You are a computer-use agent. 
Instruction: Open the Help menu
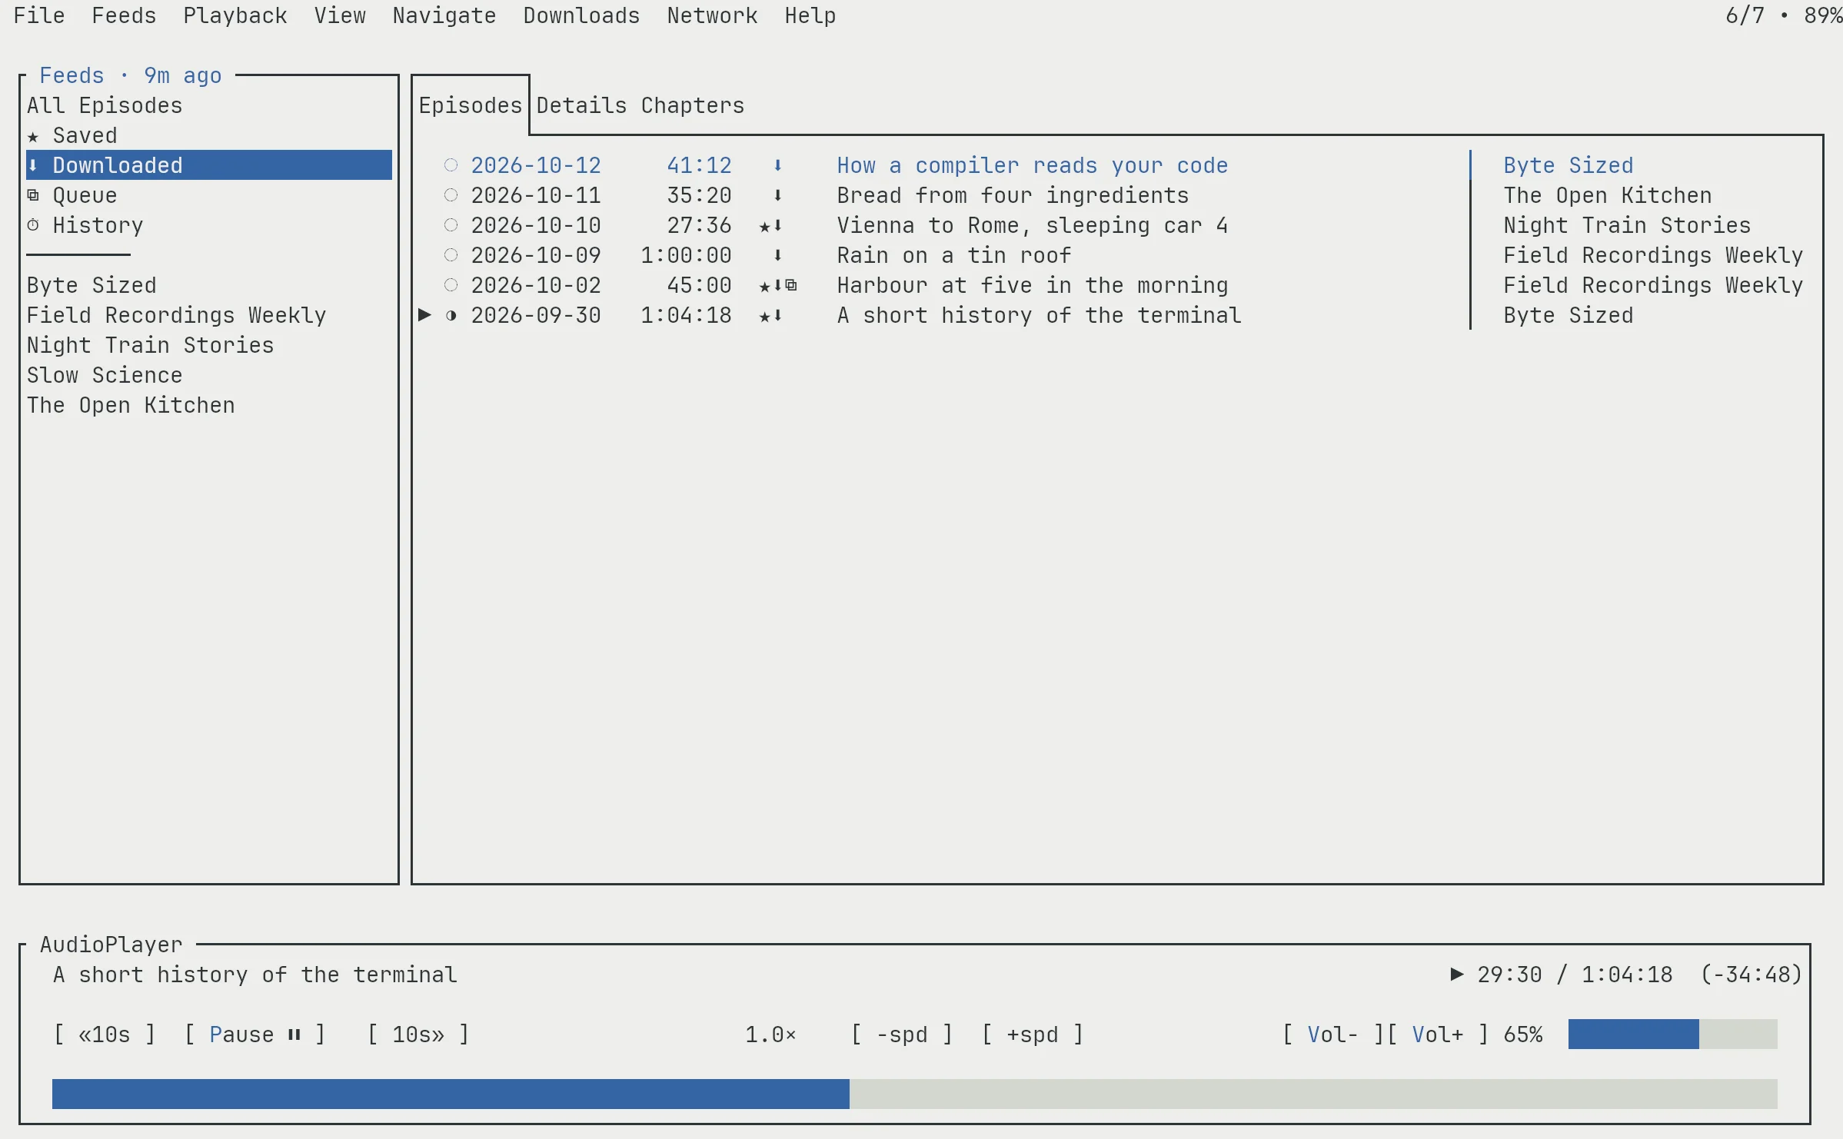(810, 15)
